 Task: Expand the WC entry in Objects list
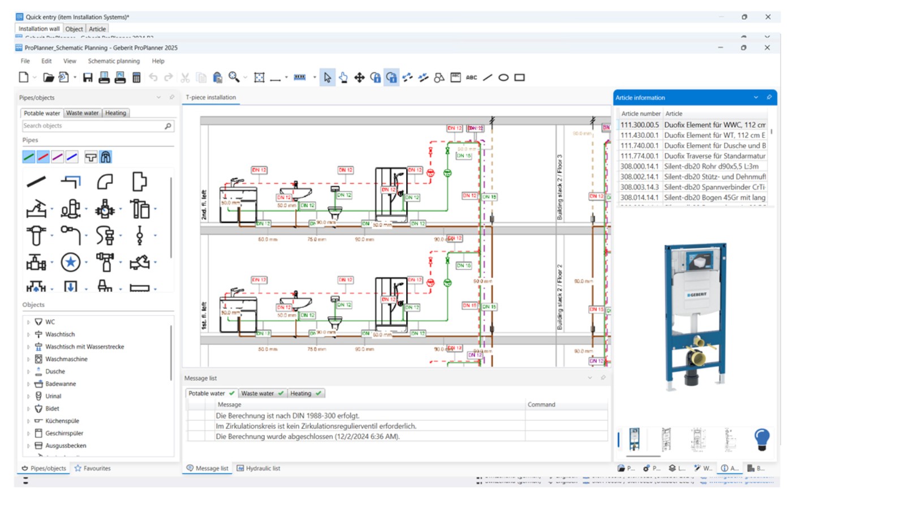tap(28, 321)
